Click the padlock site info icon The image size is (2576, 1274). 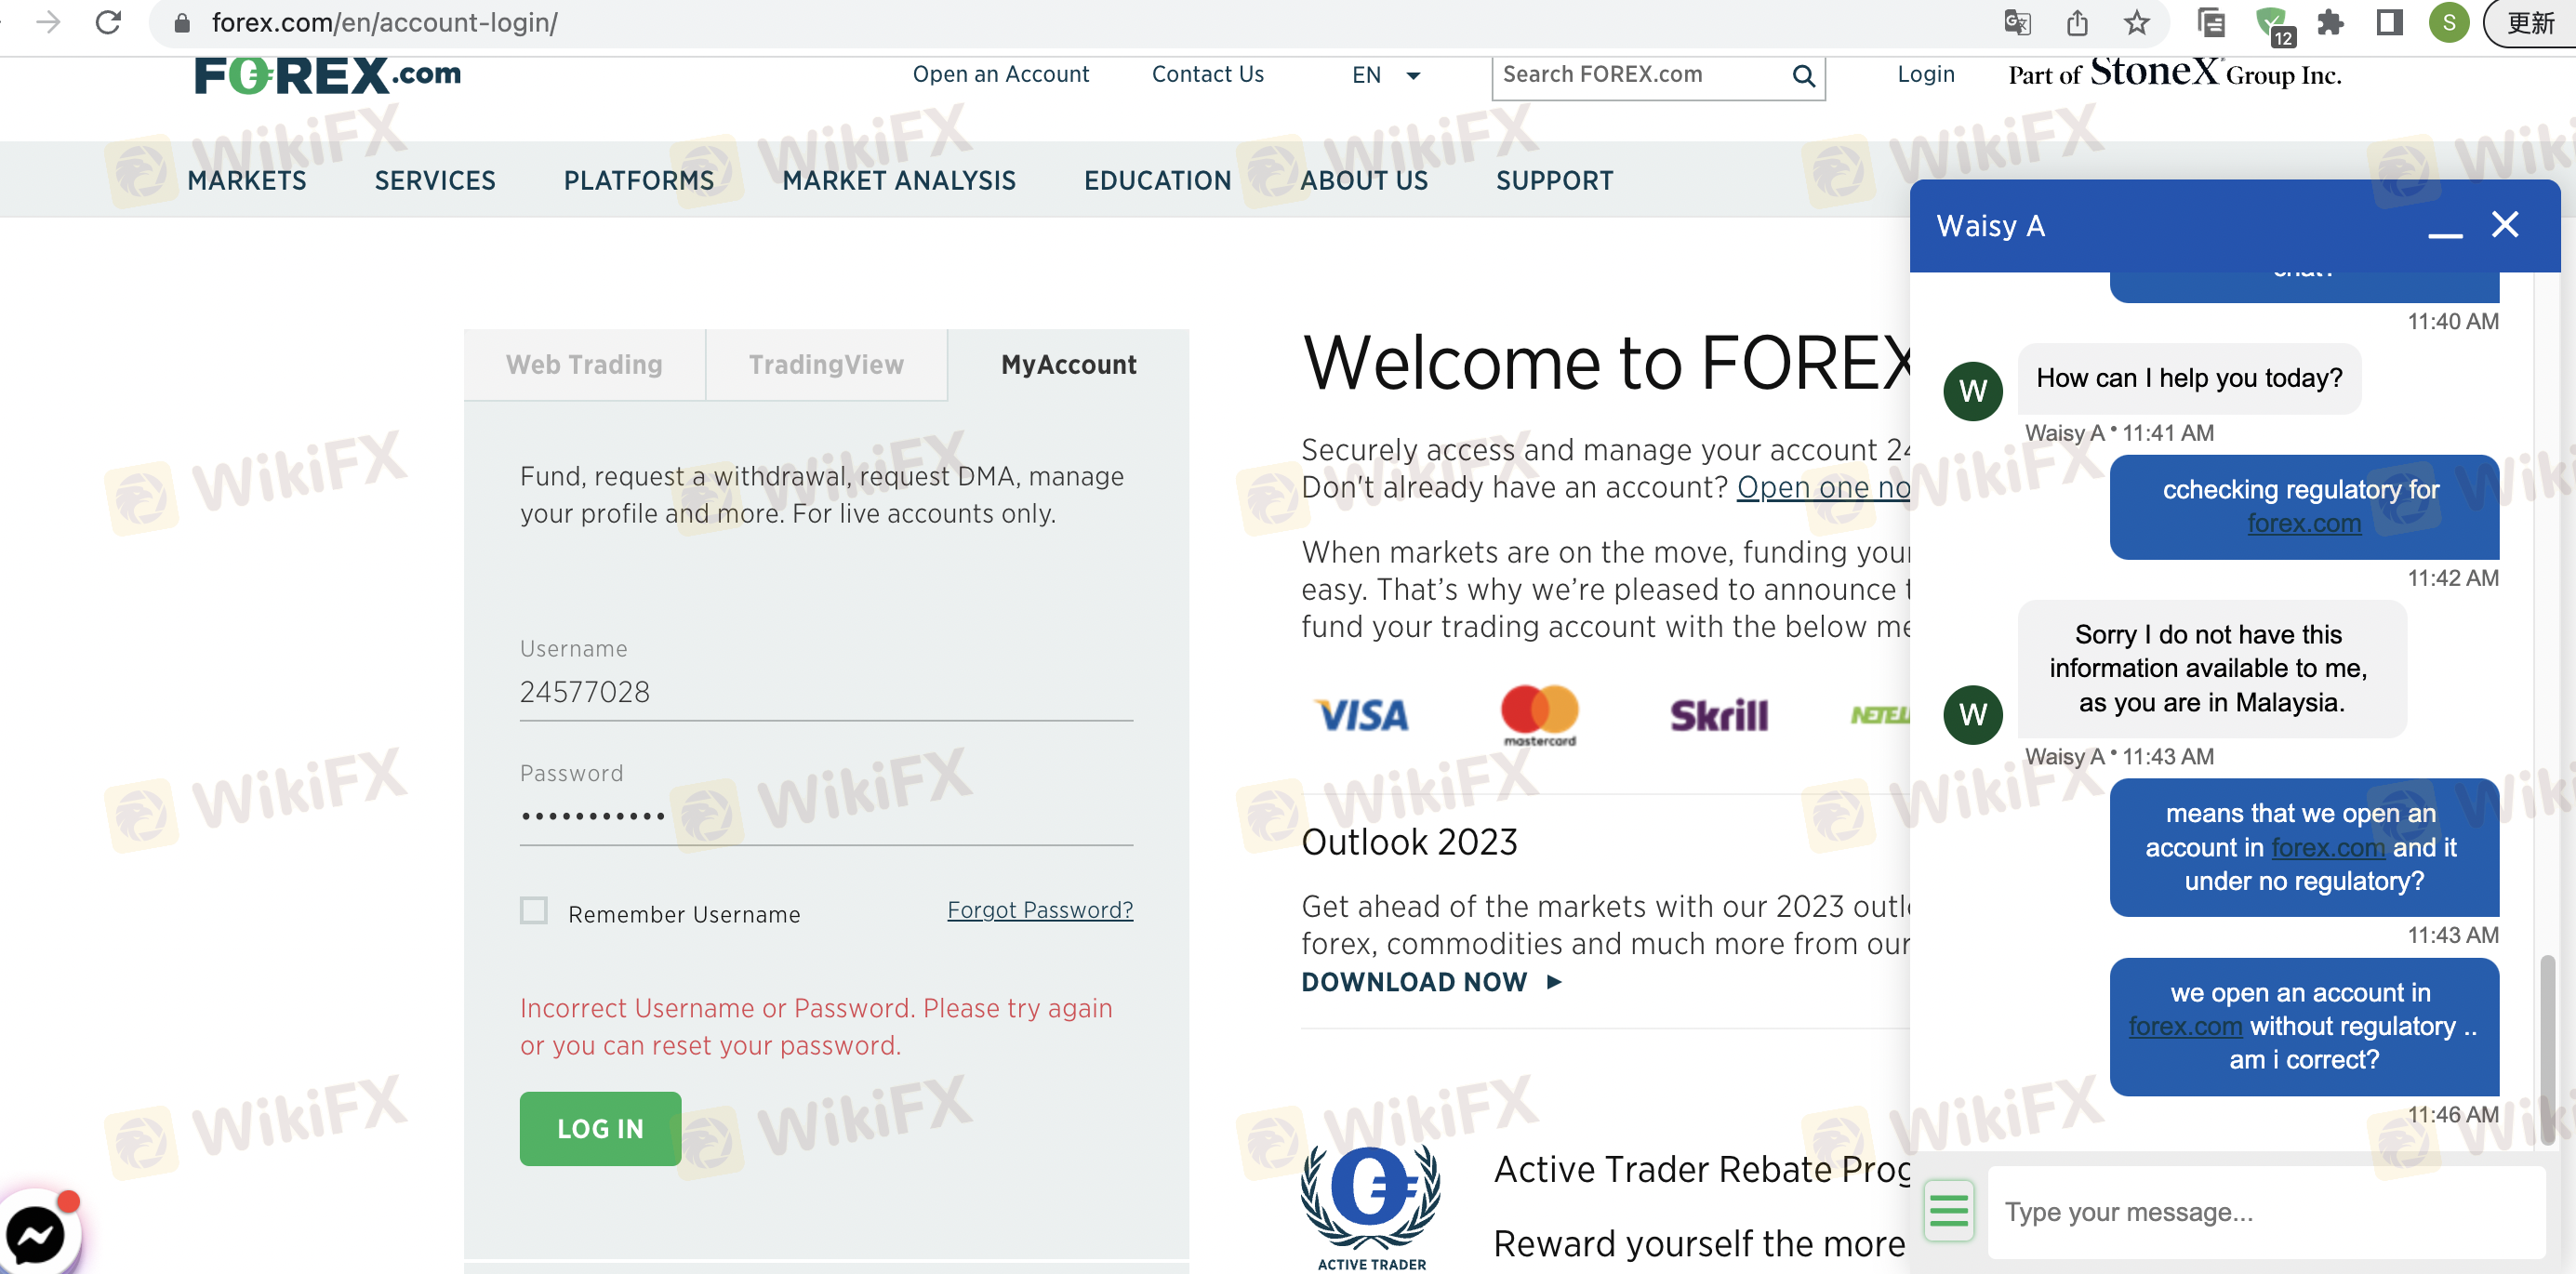181,23
